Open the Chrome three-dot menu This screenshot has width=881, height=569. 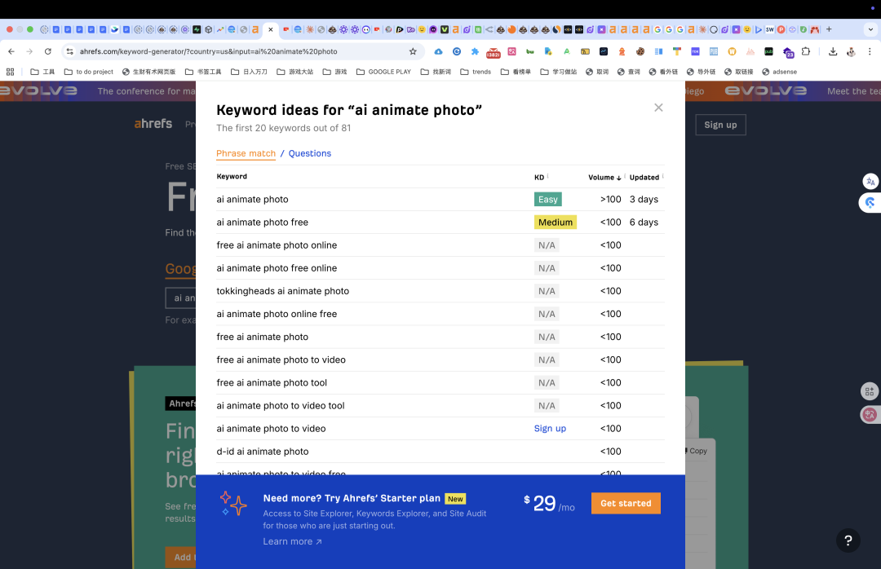[870, 51]
